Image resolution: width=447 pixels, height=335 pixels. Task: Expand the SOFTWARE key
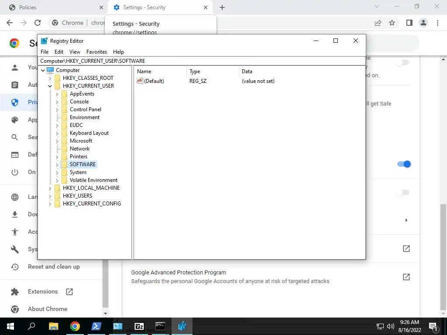57,164
